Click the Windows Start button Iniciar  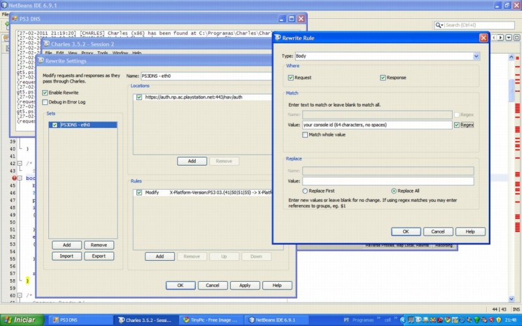[21, 320]
